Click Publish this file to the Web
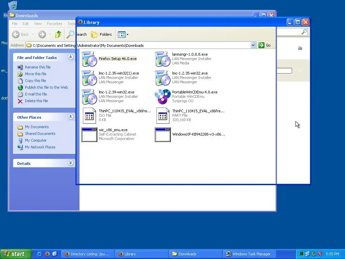The image size is (345, 259). tap(46, 87)
